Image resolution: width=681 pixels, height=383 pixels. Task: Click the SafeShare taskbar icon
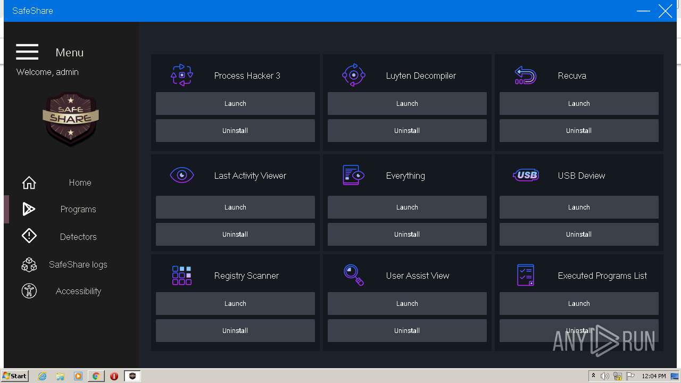(132, 376)
